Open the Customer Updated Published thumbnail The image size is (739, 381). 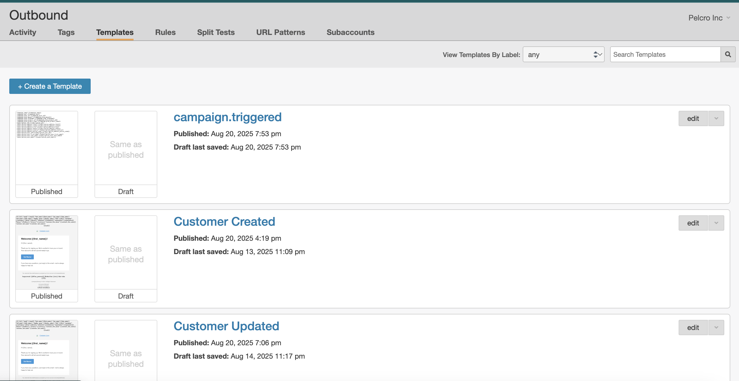(x=46, y=350)
